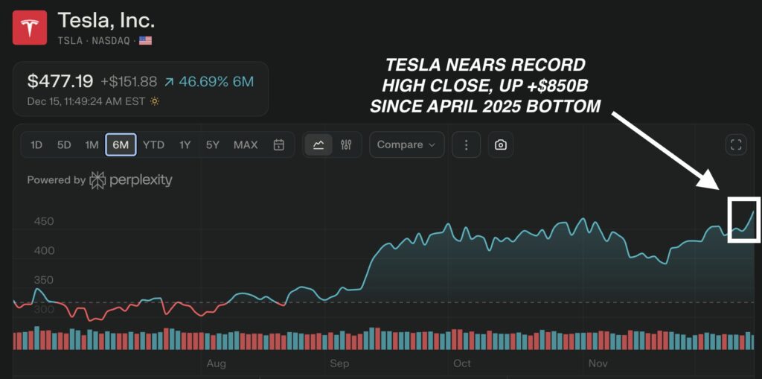Switch to YTD range tab
This screenshot has height=379, width=762.
click(x=153, y=144)
